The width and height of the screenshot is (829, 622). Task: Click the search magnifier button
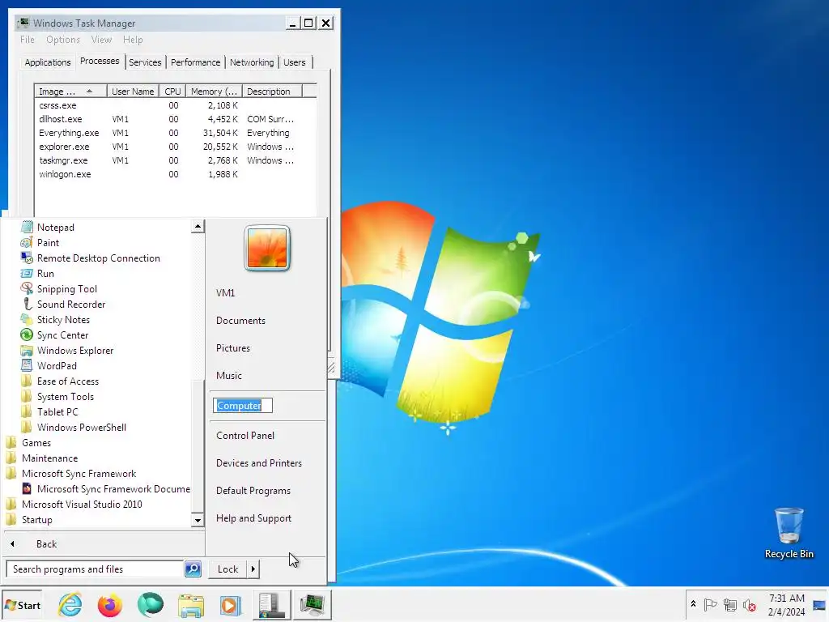click(193, 569)
